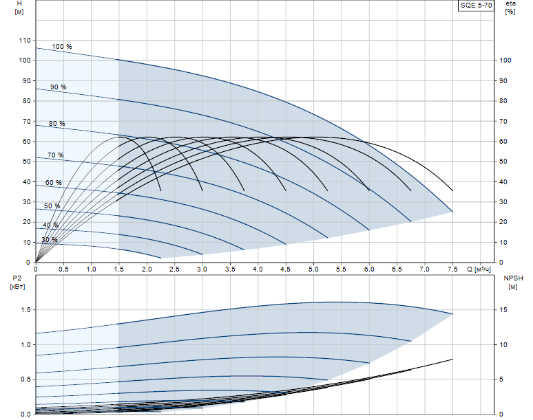The width and height of the screenshot is (533, 420).
Task: Click the 1.0 tick on the P2 axis
Action: pos(25,344)
